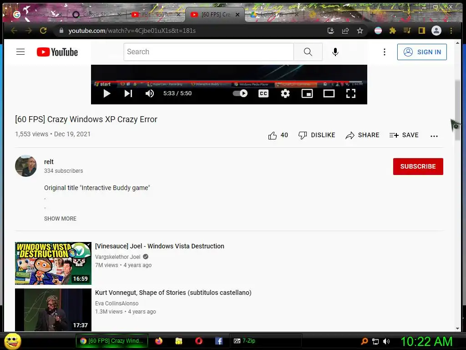Toggle the autoplay switch
This screenshot has width=466, height=350.
240,93
